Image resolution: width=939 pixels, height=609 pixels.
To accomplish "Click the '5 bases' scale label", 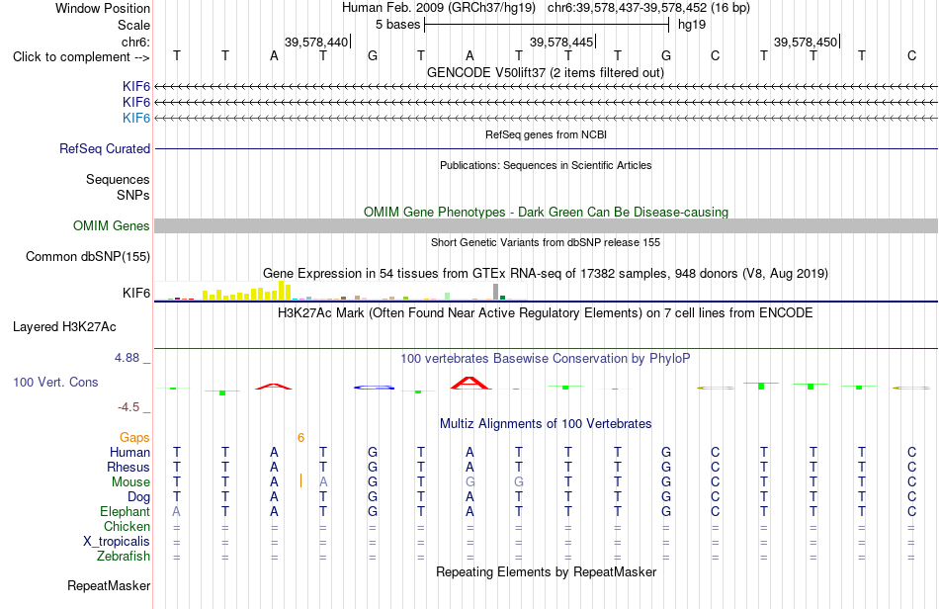I will (398, 25).
